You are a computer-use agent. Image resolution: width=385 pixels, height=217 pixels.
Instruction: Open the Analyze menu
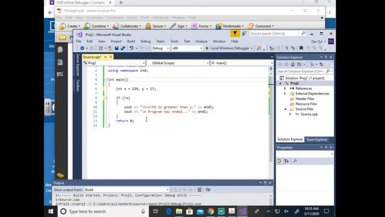202,42
